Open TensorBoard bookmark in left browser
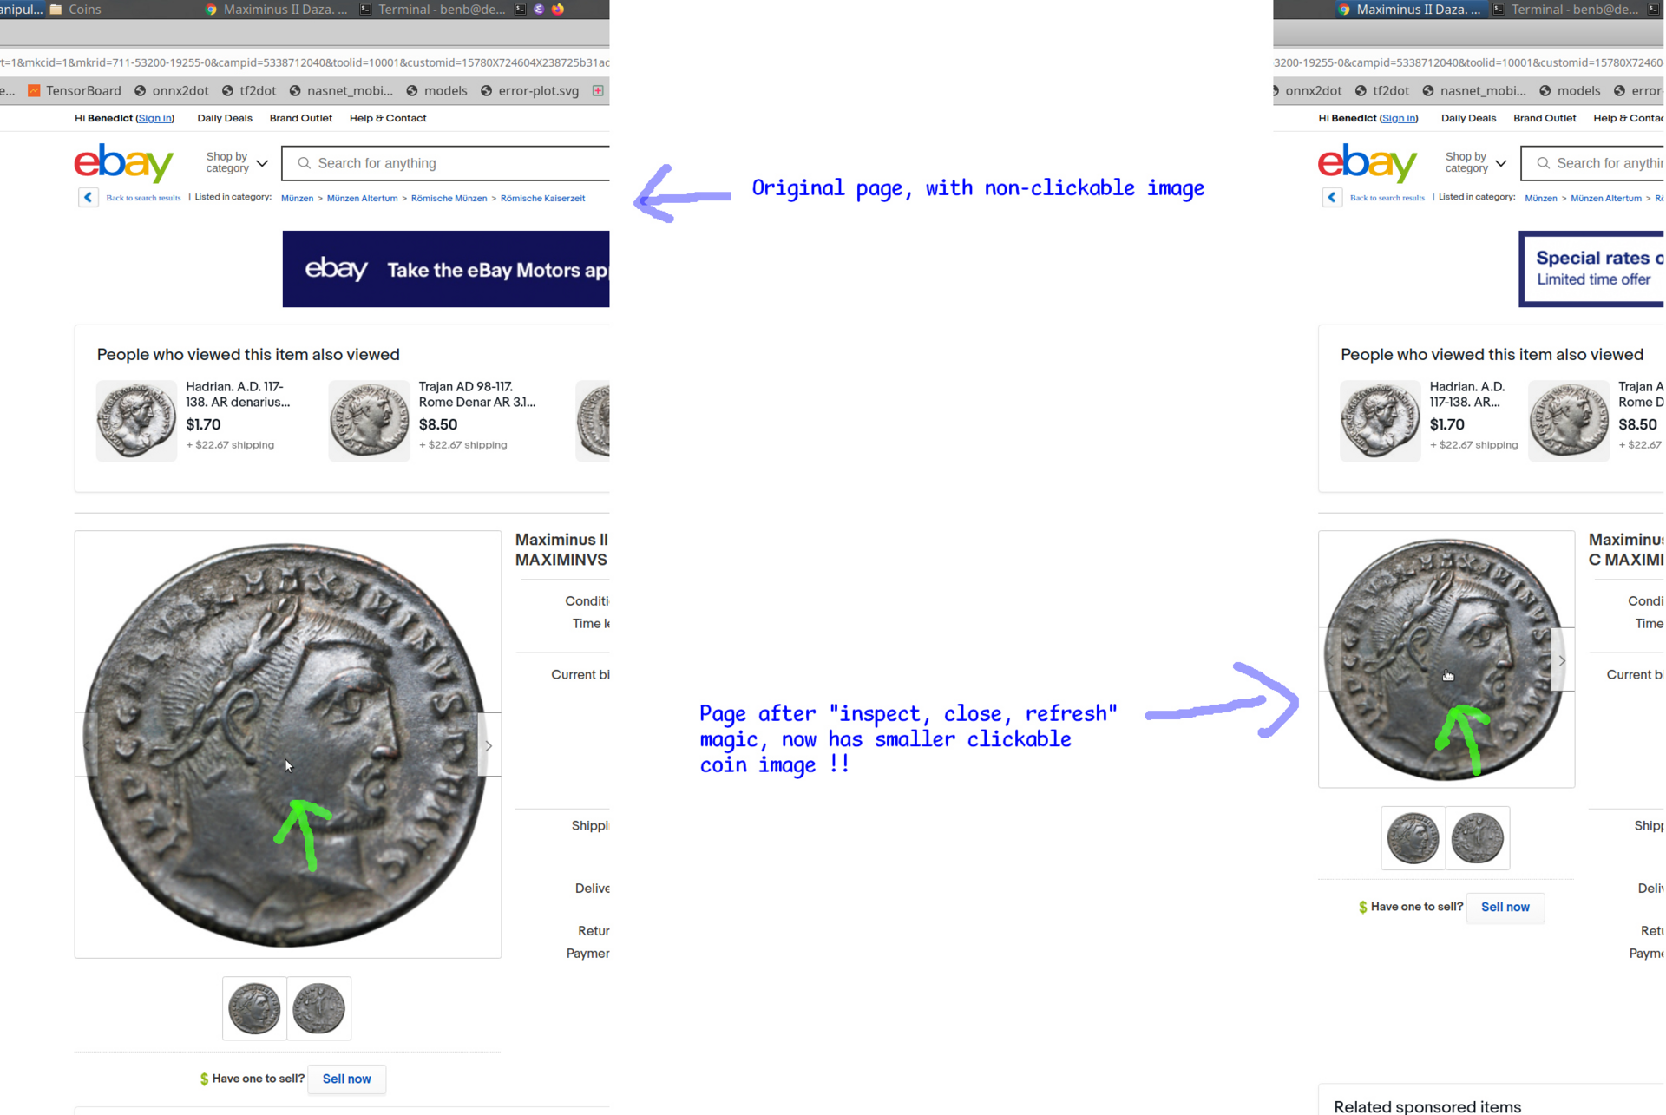This screenshot has width=1666, height=1115. click(x=75, y=90)
